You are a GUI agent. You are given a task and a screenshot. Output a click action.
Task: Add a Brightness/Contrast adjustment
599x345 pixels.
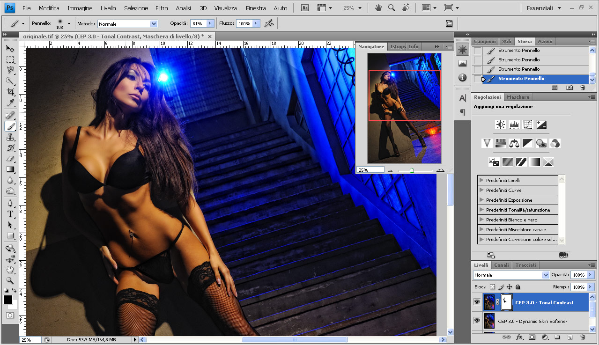tap(501, 125)
